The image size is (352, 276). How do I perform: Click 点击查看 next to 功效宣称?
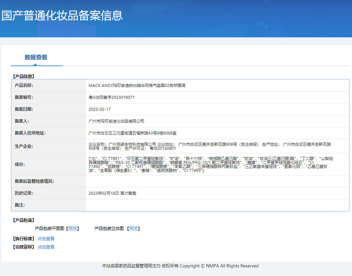46,247
